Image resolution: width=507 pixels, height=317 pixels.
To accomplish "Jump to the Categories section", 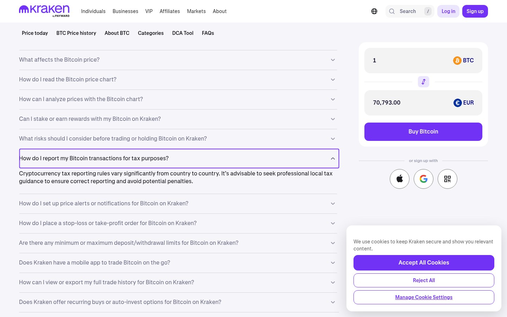I will [x=151, y=33].
